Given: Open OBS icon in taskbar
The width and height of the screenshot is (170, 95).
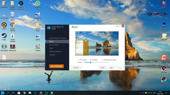Looking at the screenshot, I should pos(46,93).
